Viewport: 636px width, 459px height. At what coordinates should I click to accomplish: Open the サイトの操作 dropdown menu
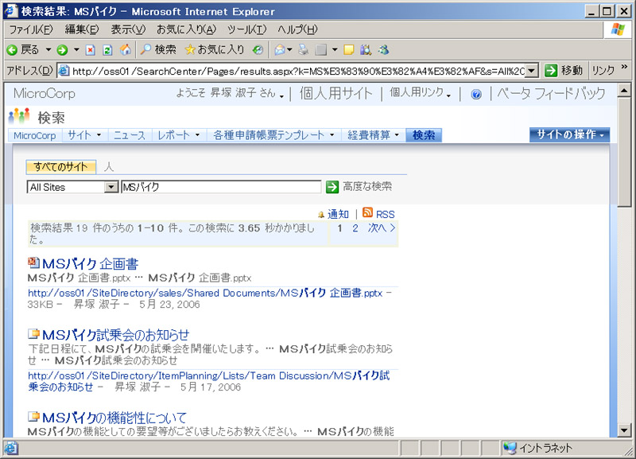569,134
